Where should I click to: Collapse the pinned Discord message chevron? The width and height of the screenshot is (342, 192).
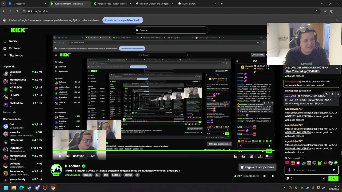(337, 69)
